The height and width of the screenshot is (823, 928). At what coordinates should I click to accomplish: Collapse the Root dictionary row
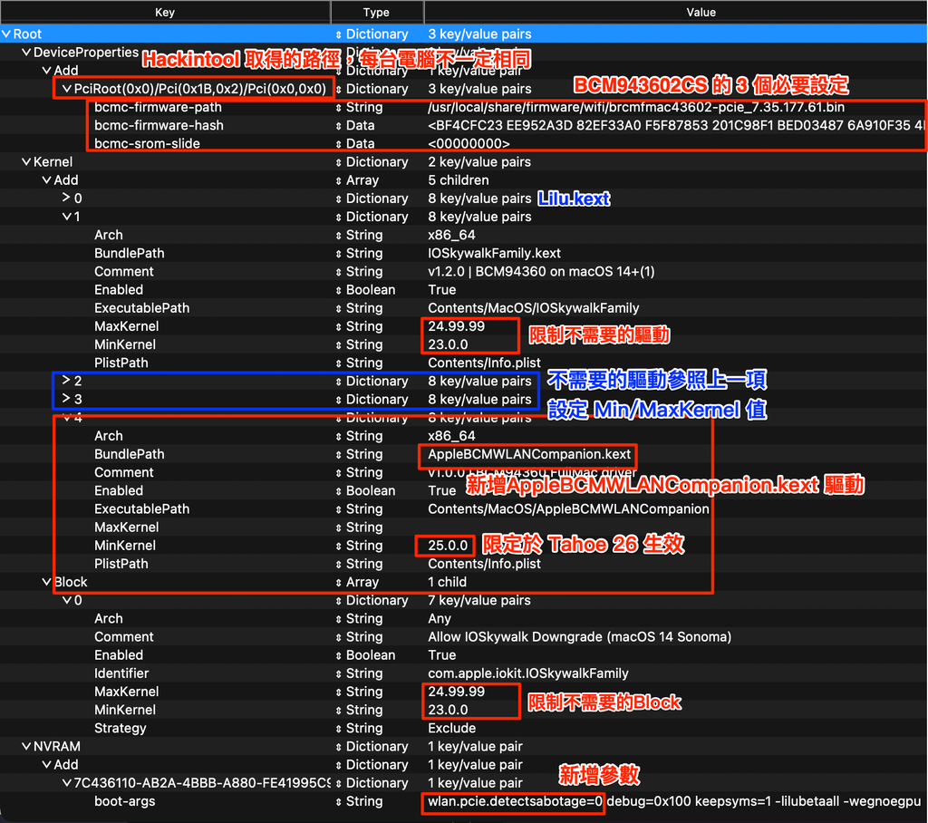click(x=6, y=34)
